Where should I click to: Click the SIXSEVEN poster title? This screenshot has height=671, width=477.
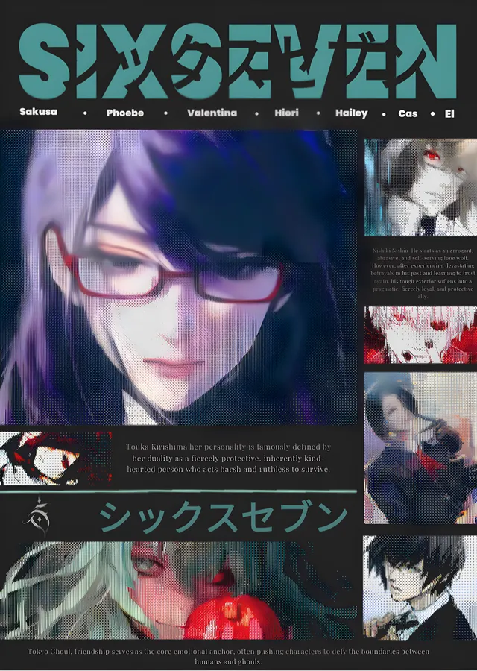(238, 61)
